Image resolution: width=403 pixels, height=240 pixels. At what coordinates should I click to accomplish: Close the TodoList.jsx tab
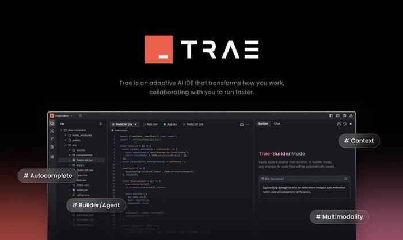136,123
